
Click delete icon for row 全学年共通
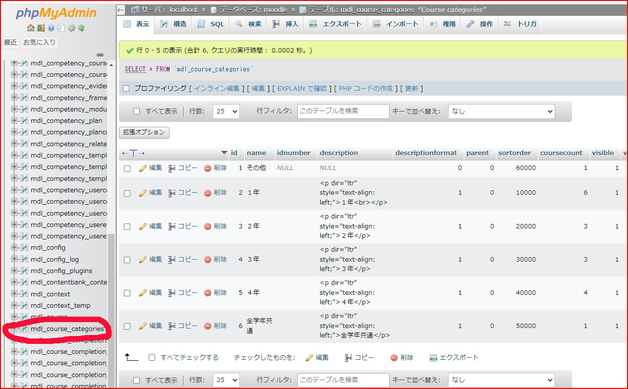tap(208, 326)
